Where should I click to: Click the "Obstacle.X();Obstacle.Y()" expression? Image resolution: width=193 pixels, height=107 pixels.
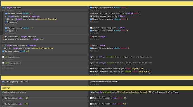point(47,19)
